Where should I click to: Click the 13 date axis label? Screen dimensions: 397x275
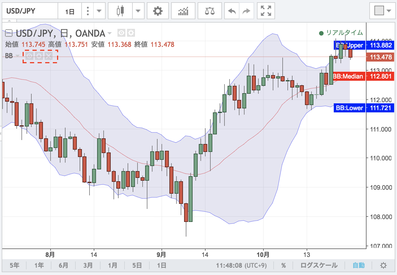click(307, 255)
